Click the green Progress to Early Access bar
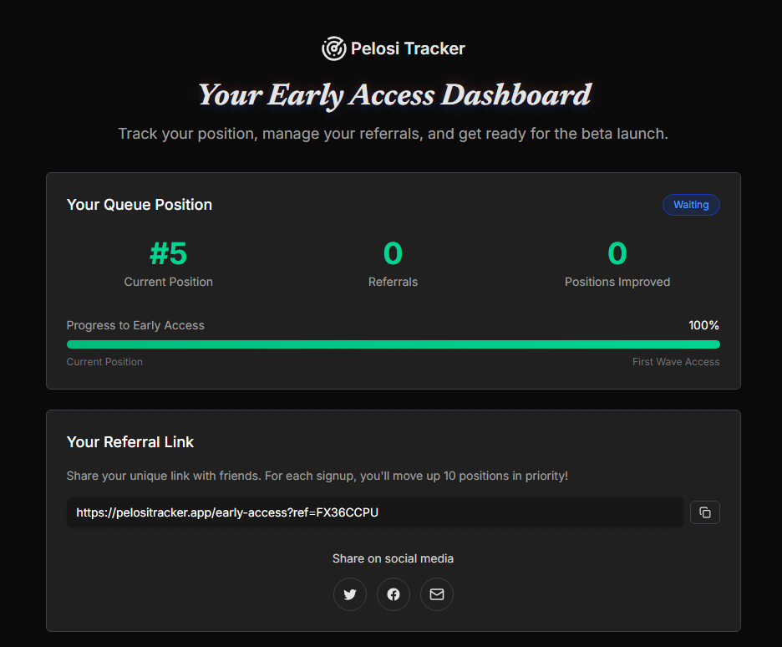The image size is (782, 647). click(x=393, y=344)
